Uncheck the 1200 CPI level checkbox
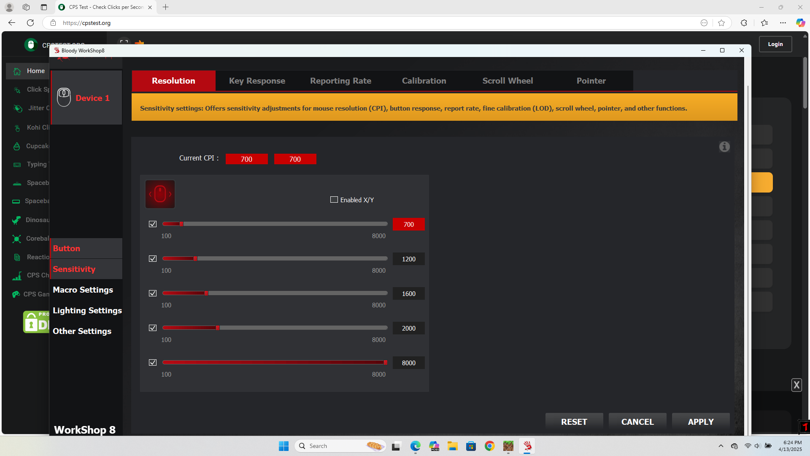 tap(153, 259)
